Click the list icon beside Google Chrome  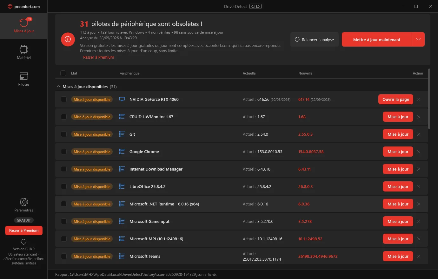122,152
